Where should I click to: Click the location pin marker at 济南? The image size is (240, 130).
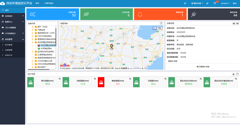pos(112,46)
